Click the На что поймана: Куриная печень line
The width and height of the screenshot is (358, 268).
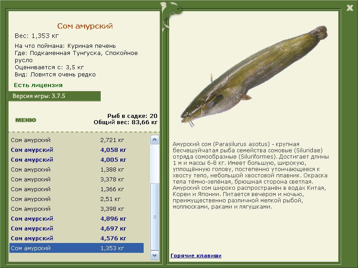[65, 46]
